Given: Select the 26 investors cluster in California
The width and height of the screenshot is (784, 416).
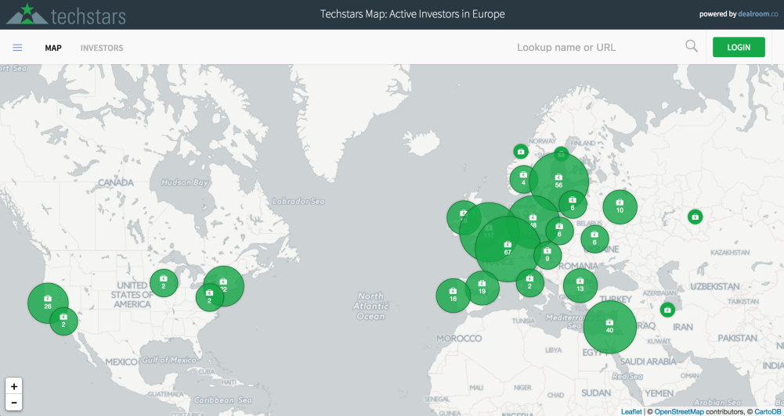Looking at the screenshot, I should click(48, 303).
